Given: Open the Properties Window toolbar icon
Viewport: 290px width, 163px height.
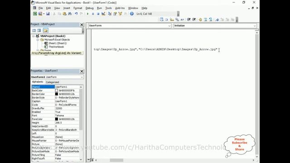Looking at the screenshot, I should click(115, 14).
